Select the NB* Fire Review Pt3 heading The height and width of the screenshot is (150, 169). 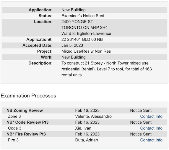pyautogui.click(x=26, y=134)
